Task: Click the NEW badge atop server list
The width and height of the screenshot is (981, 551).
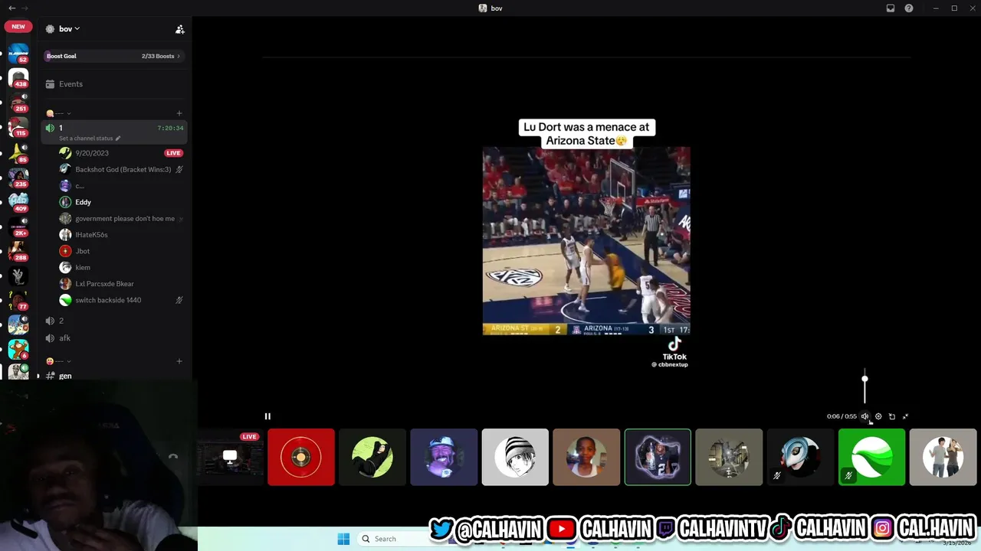Action: (18, 26)
